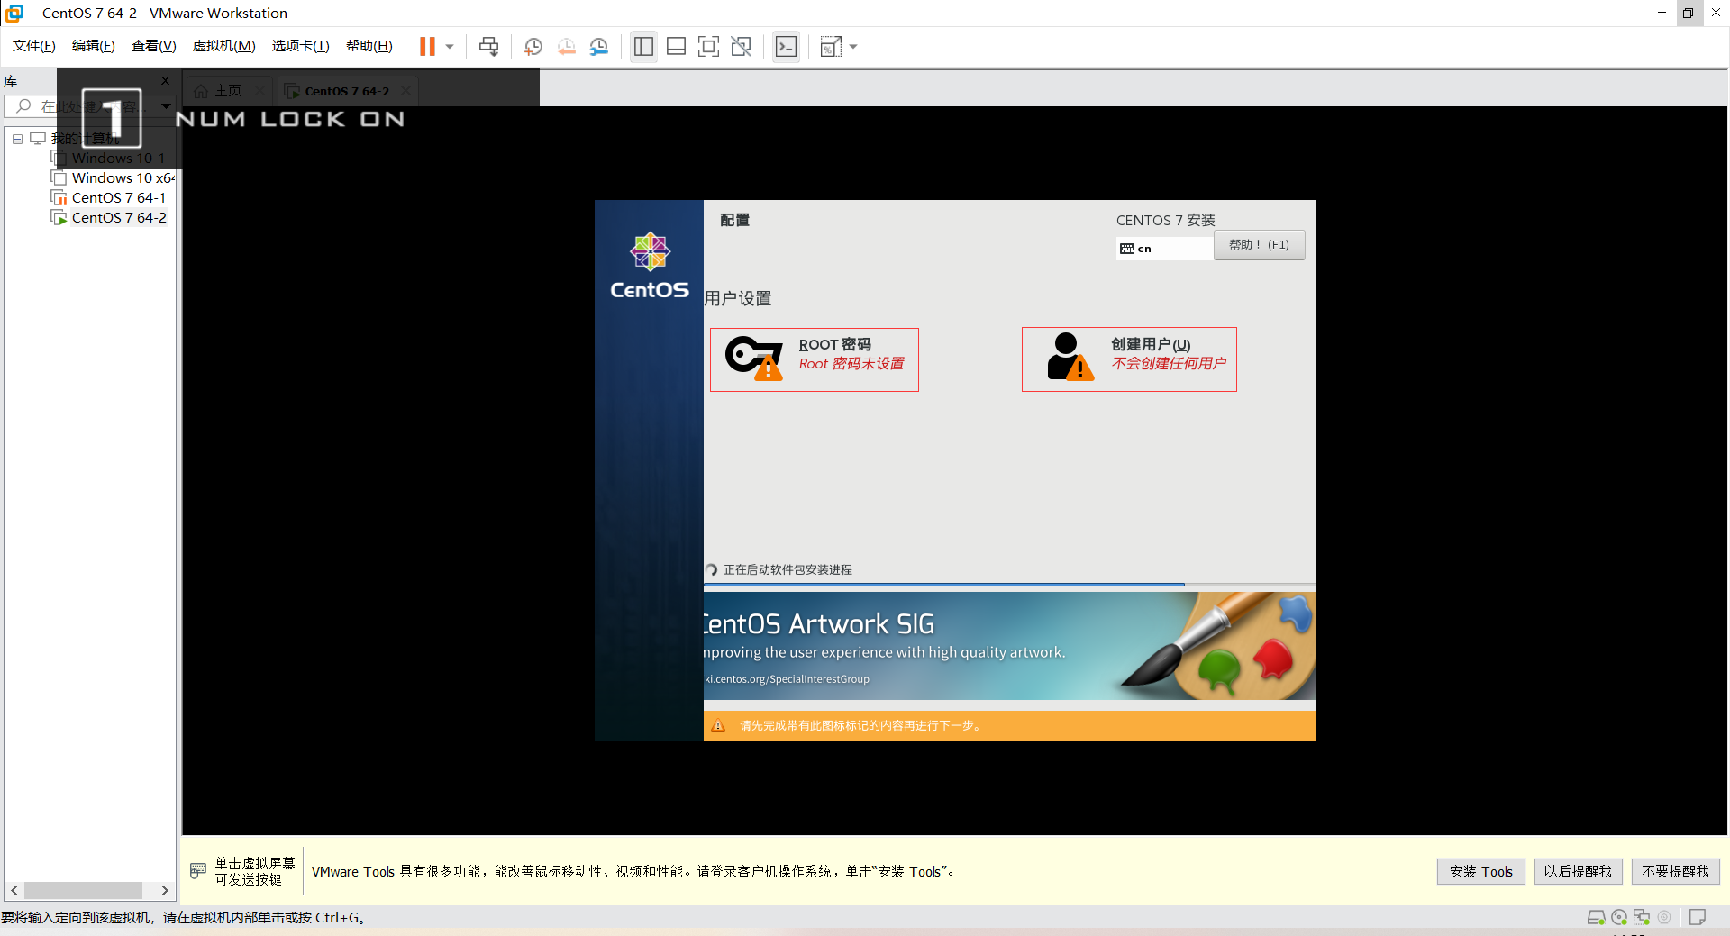The image size is (1730, 936).
Task: Click the 安装 Tools button
Action: pos(1480,871)
